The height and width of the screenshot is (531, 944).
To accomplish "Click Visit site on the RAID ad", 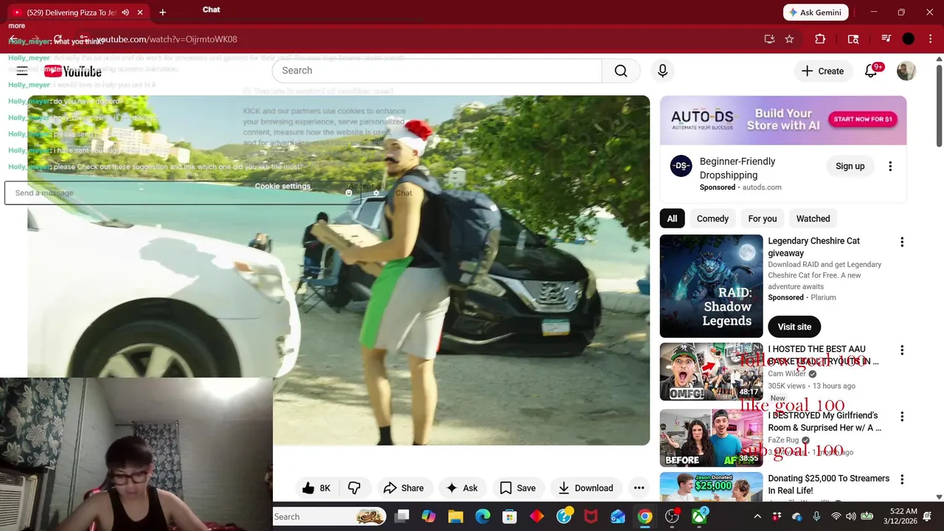I will (794, 327).
